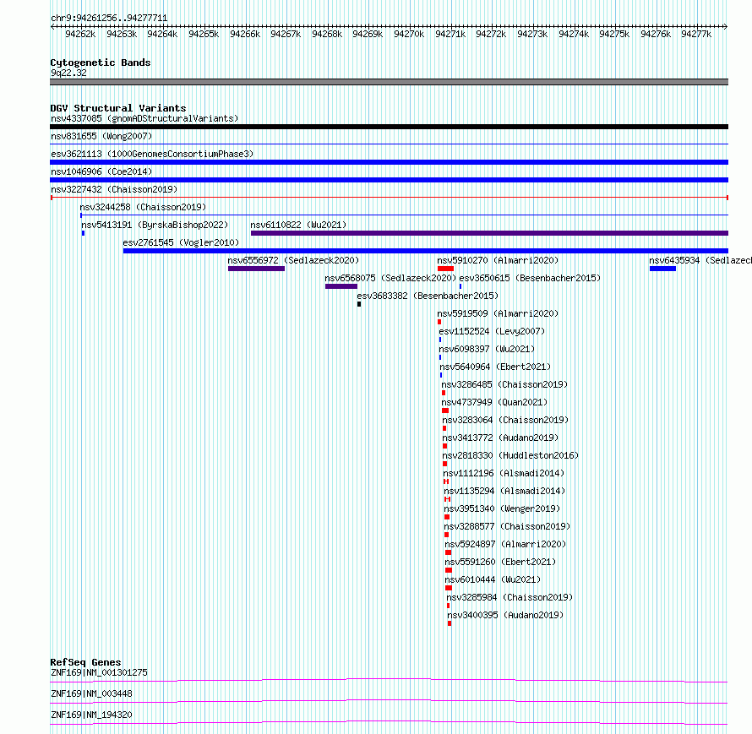Click the 94277k mark on the ruler

(696, 34)
